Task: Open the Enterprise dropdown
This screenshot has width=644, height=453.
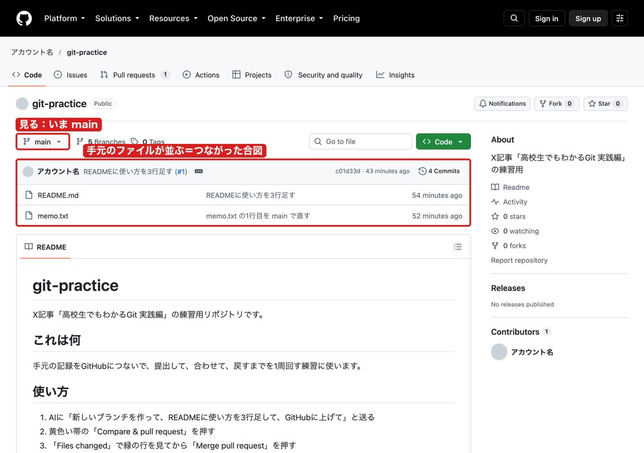Action: [x=299, y=18]
